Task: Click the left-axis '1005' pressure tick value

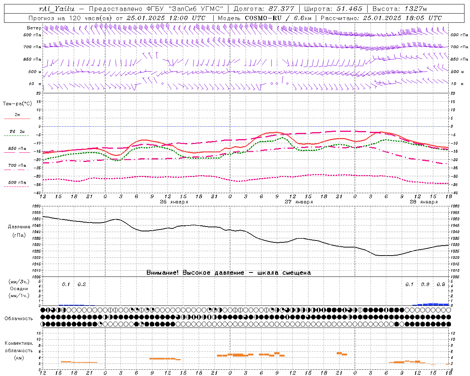Action: point(36,277)
